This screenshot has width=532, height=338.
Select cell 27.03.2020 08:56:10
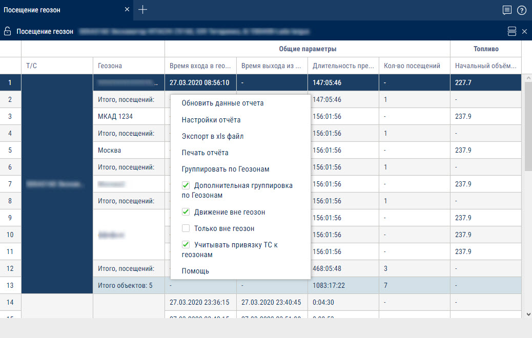click(x=200, y=82)
